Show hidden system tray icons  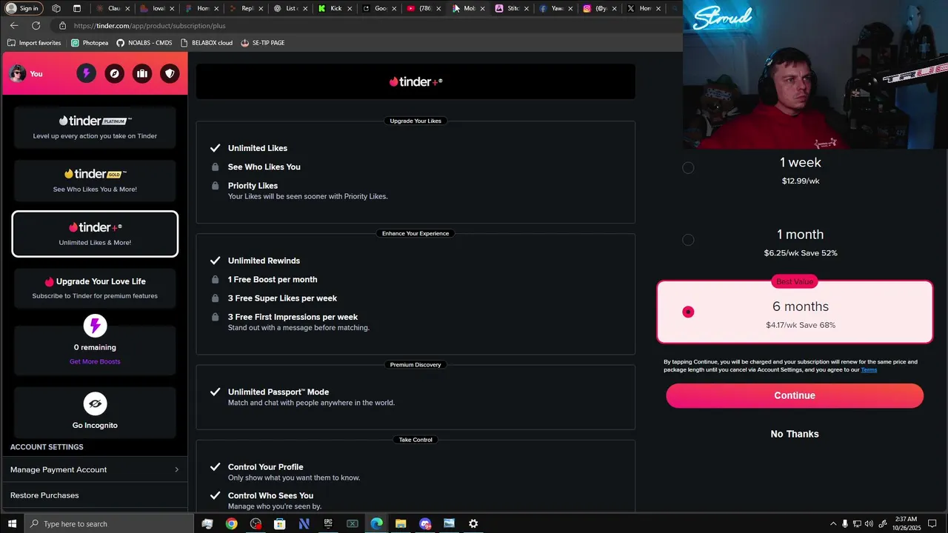click(x=833, y=524)
